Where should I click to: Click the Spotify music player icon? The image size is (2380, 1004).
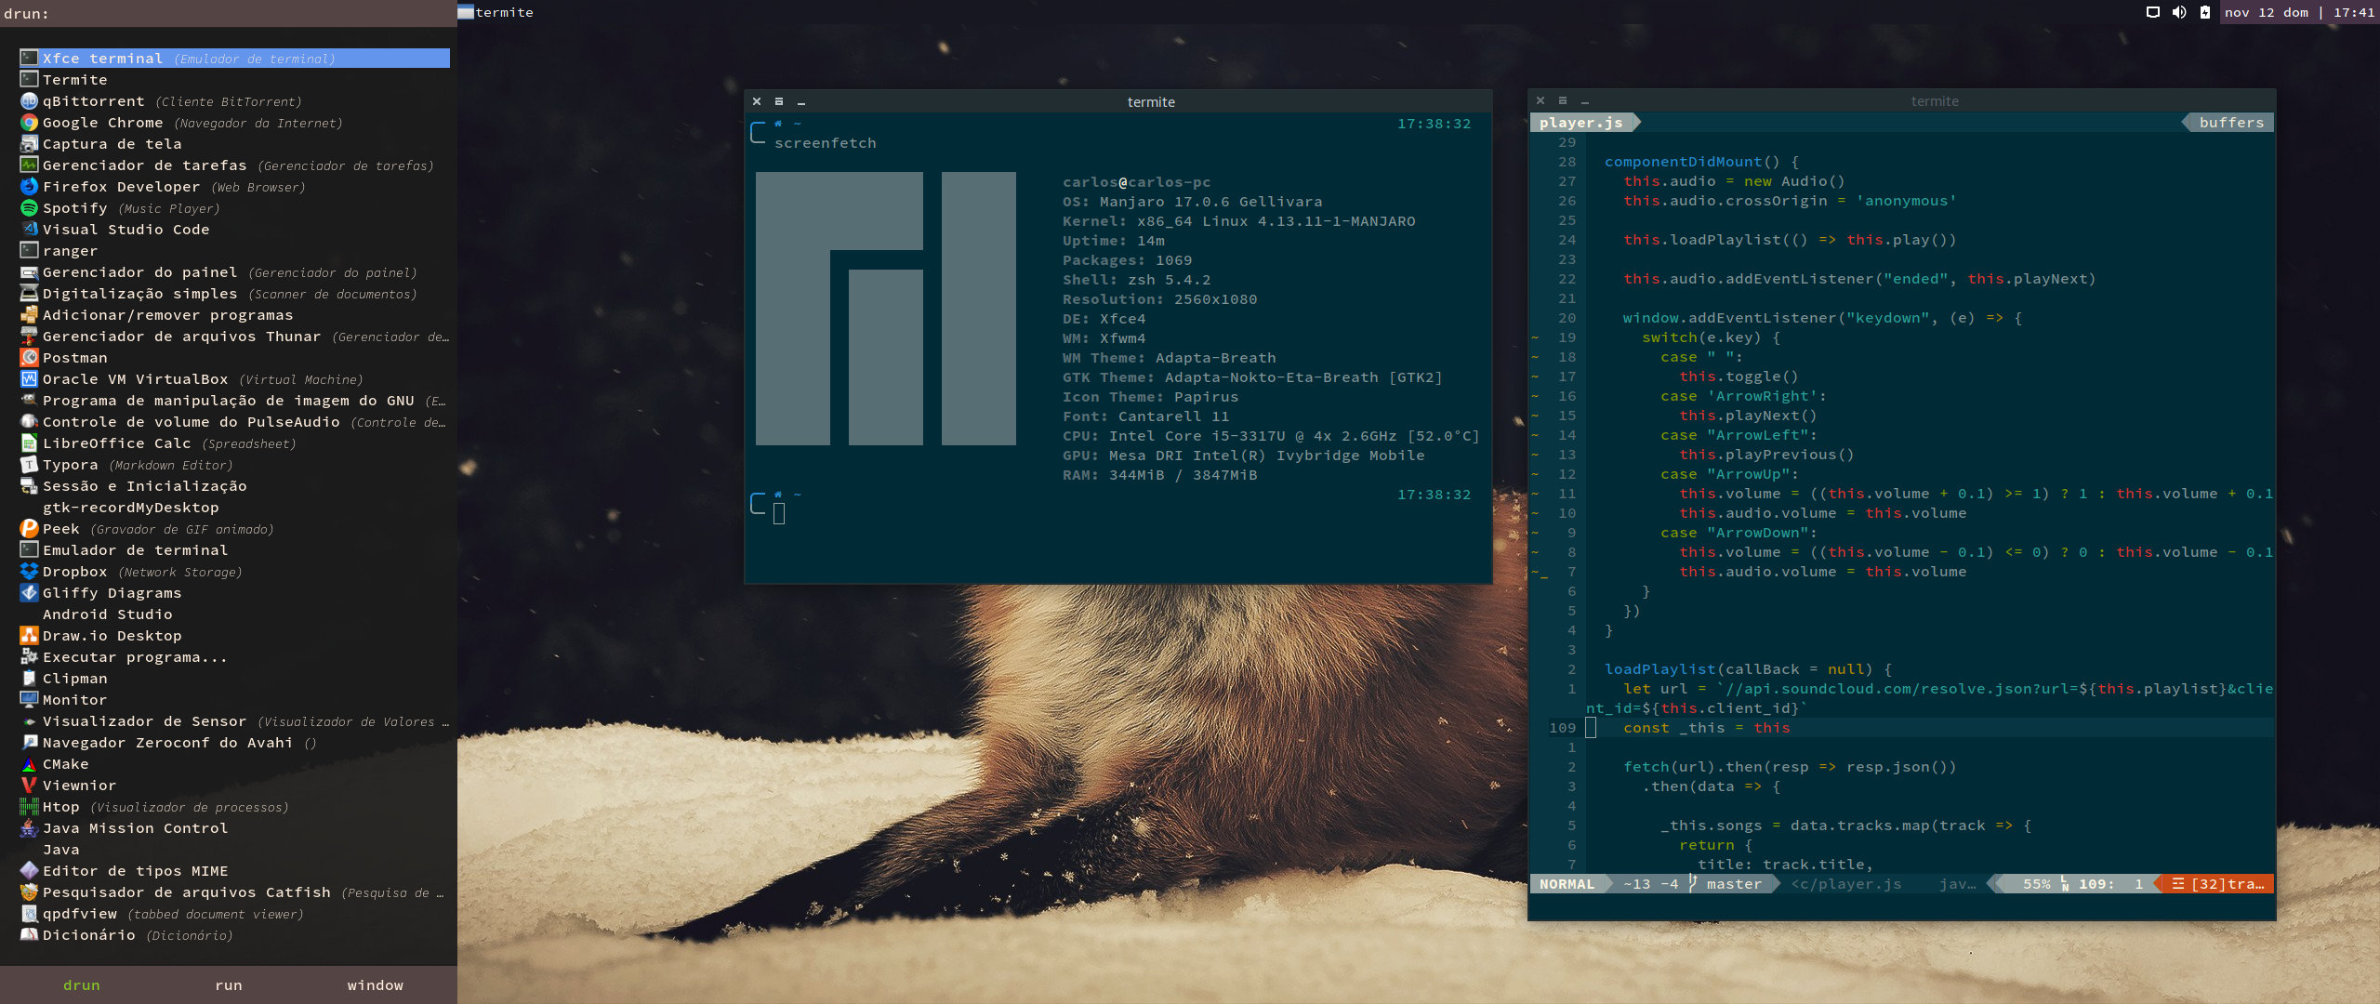coord(27,206)
